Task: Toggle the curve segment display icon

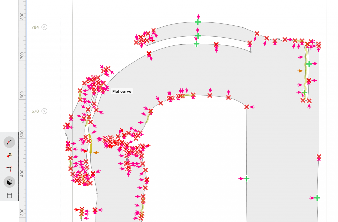Action: pyautogui.click(x=9, y=142)
